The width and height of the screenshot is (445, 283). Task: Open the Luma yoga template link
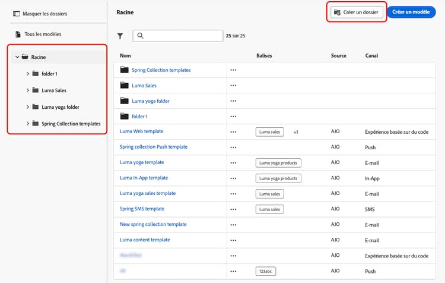point(142,162)
